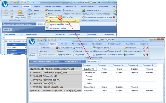Image resolution: width=166 pixels, height=103 pixels.
Task: Click Сохранить в Excel in front window
Action: tap(101, 48)
